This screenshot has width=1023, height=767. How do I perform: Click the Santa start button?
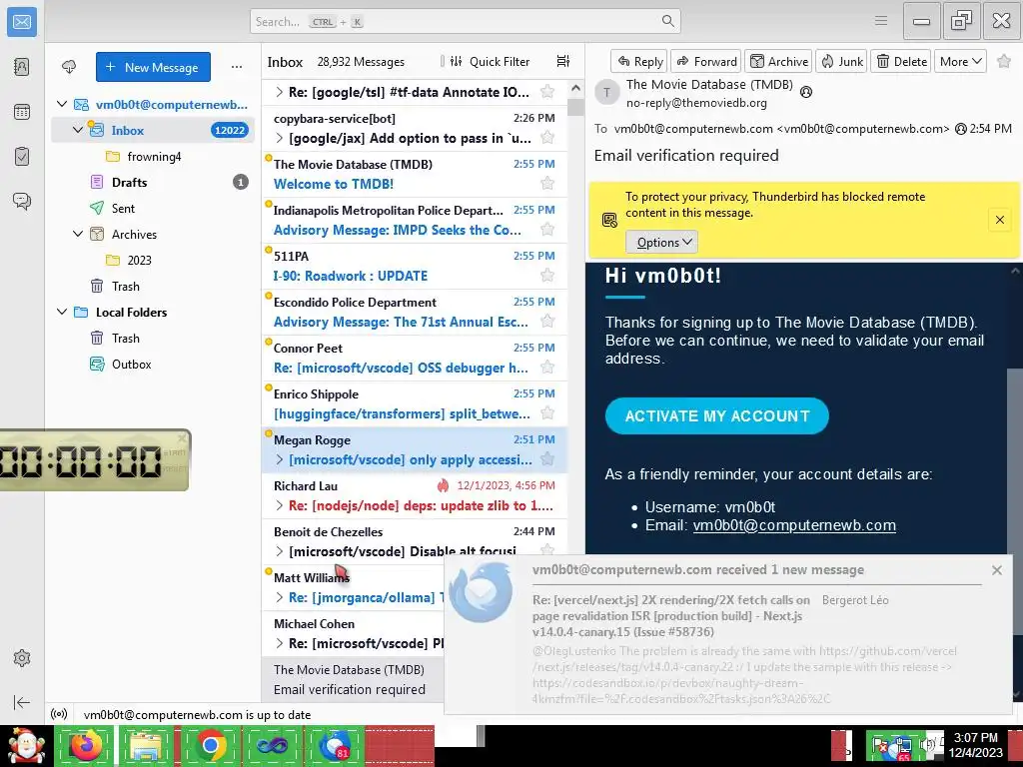pos(25,745)
